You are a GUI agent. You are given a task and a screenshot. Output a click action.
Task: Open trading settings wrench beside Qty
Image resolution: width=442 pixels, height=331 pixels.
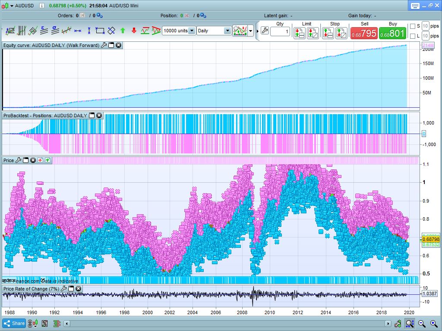point(265,31)
